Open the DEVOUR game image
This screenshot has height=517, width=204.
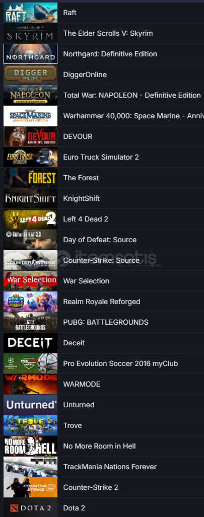(x=30, y=136)
